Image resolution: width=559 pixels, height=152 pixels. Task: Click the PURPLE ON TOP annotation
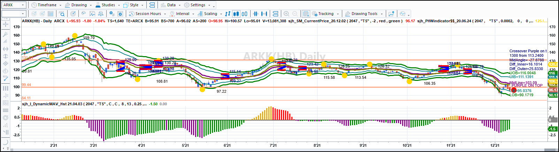tap(527, 85)
